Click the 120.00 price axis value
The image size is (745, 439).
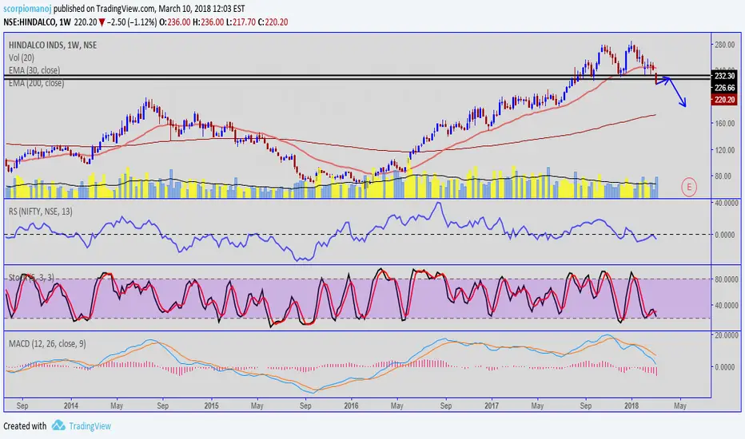[725, 150]
